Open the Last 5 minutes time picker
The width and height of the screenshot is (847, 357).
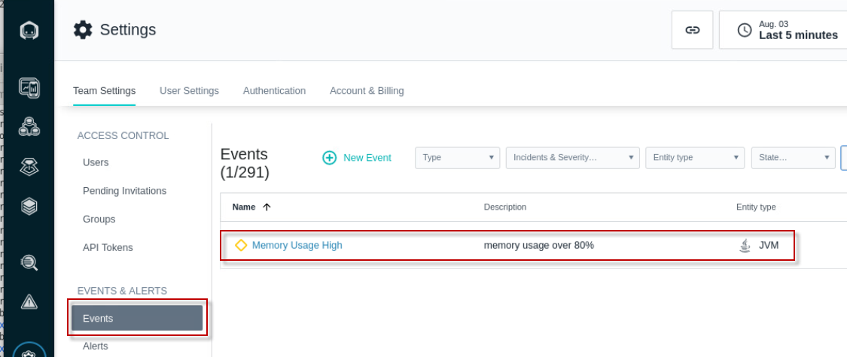(x=783, y=29)
